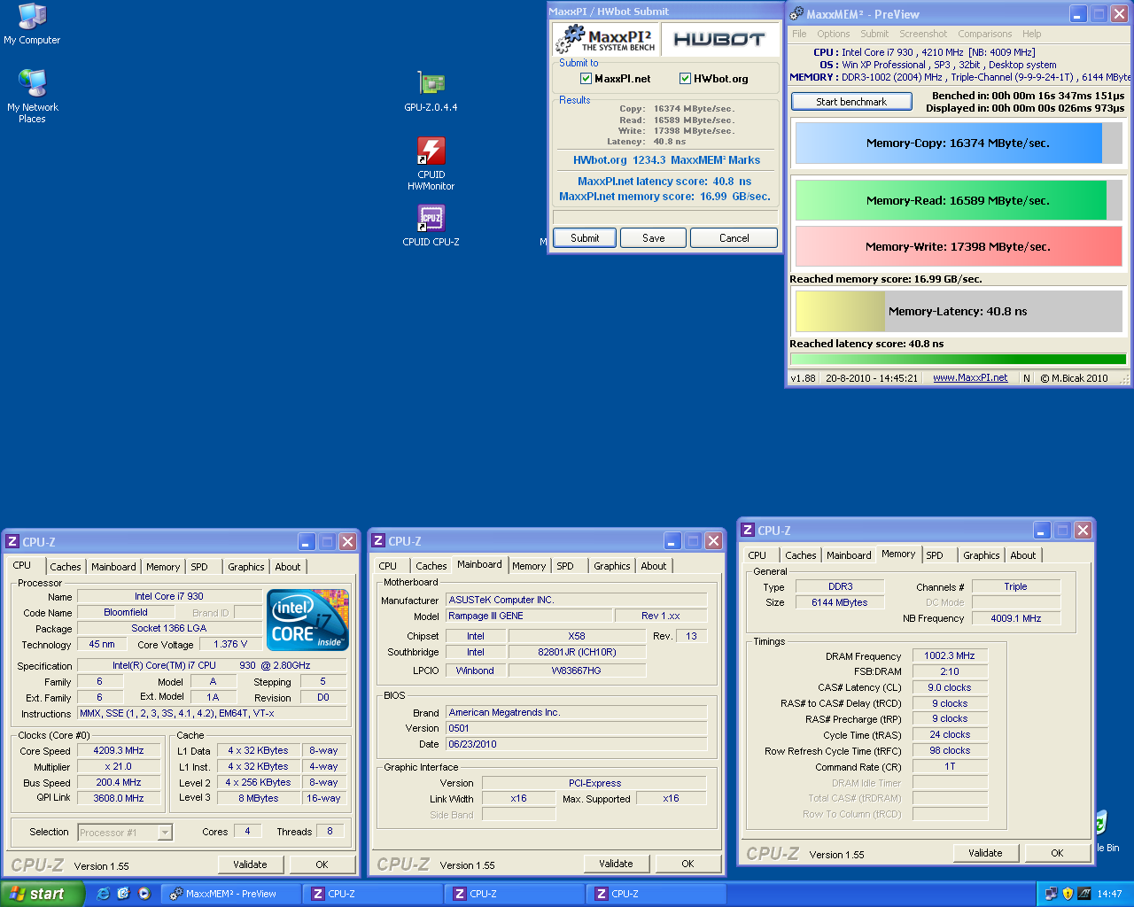
Task: Open Graphics tab in the Mainboard CPU-Z window
Action: tap(612, 566)
